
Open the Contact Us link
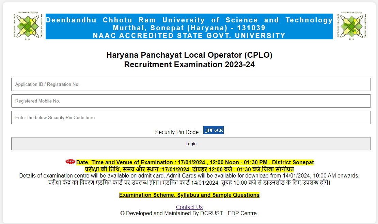tap(189, 207)
